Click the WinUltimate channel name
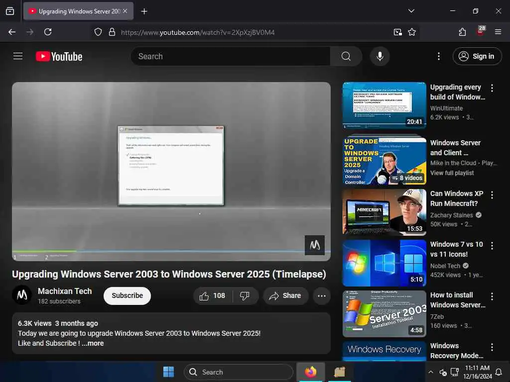510x382 pixels. (x=446, y=108)
